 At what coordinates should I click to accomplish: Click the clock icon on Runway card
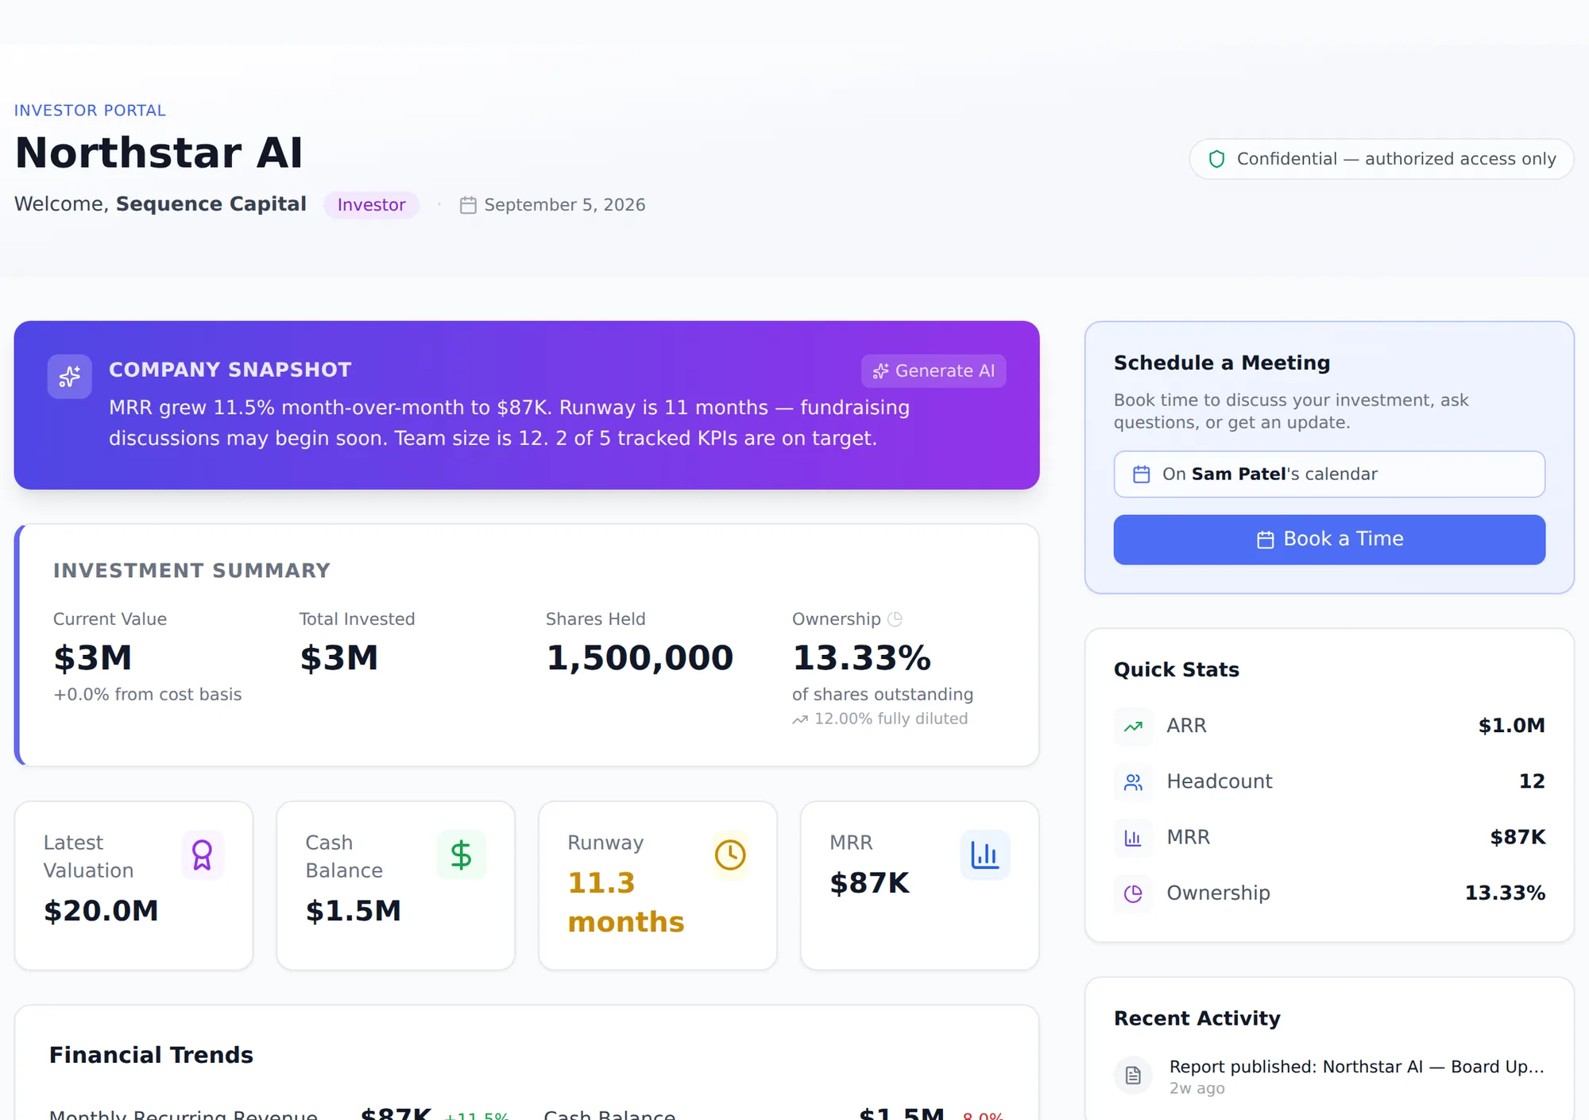click(x=730, y=855)
